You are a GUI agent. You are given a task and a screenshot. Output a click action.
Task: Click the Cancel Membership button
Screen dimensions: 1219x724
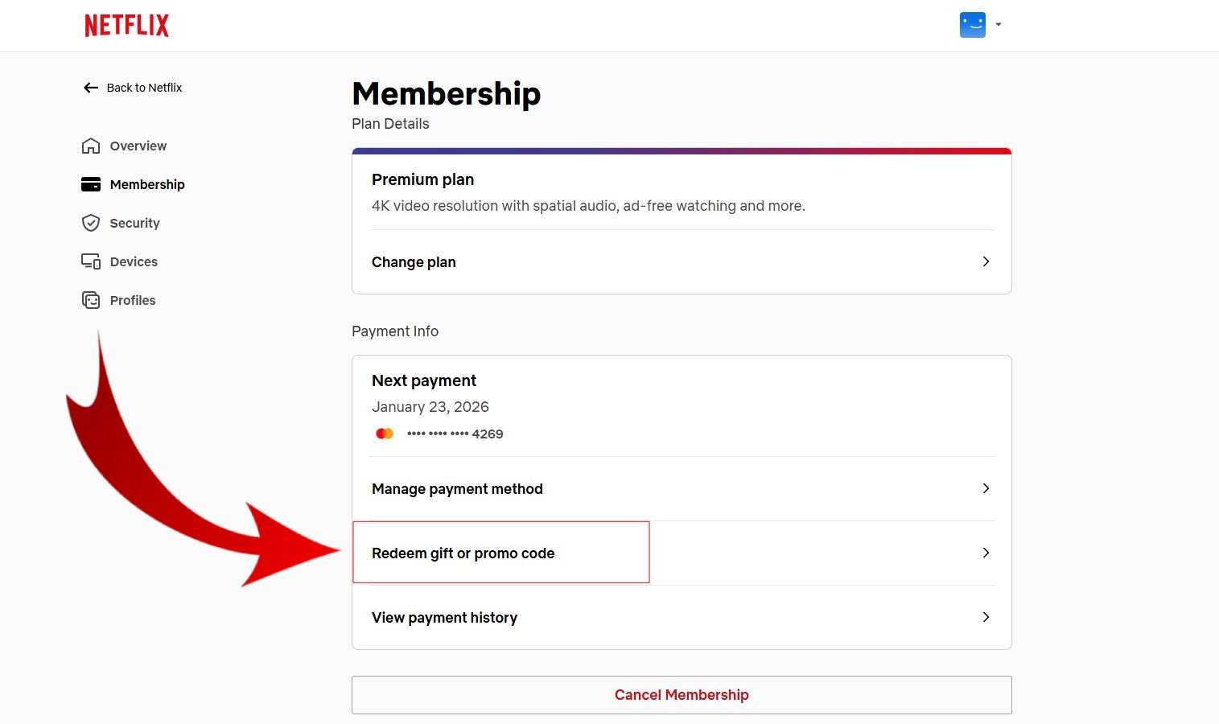click(682, 695)
